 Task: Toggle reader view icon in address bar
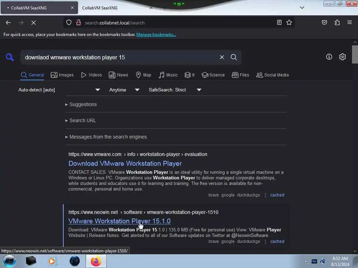click(x=279, y=22)
